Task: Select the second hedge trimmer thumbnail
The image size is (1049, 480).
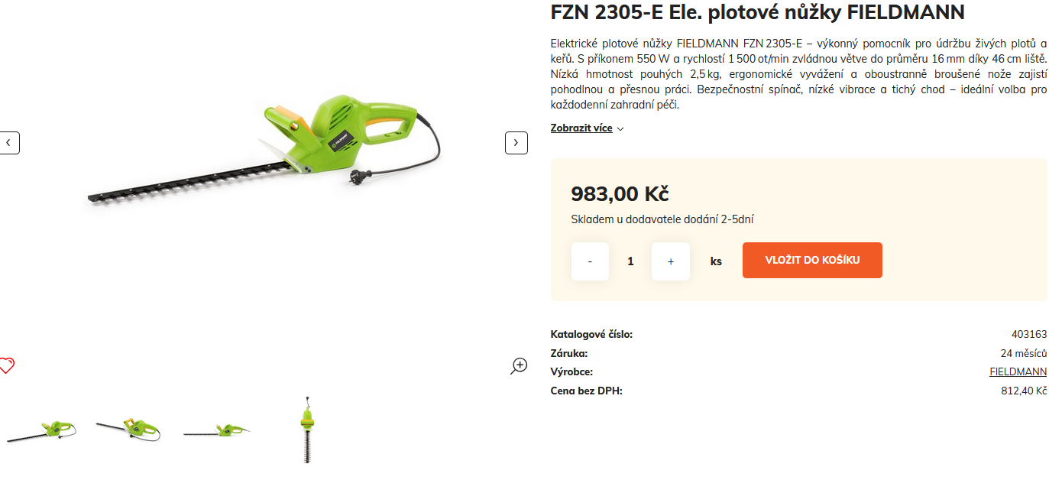Action: click(x=128, y=430)
